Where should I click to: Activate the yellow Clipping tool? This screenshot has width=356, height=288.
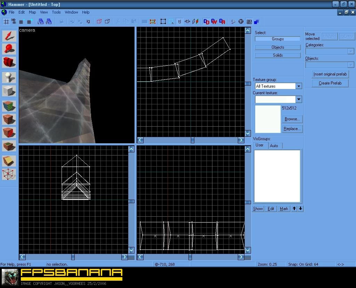tap(9, 161)
